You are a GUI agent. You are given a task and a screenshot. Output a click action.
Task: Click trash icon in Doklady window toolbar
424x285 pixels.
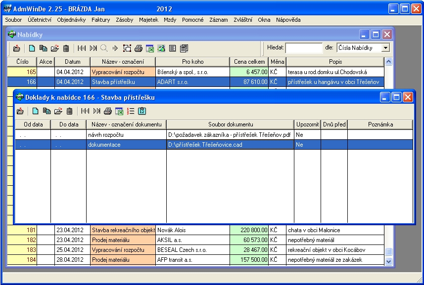(x=69, y=111)
